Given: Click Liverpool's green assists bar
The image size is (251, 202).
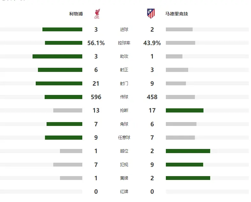Looking at the screenshot, I should [57, 56].
